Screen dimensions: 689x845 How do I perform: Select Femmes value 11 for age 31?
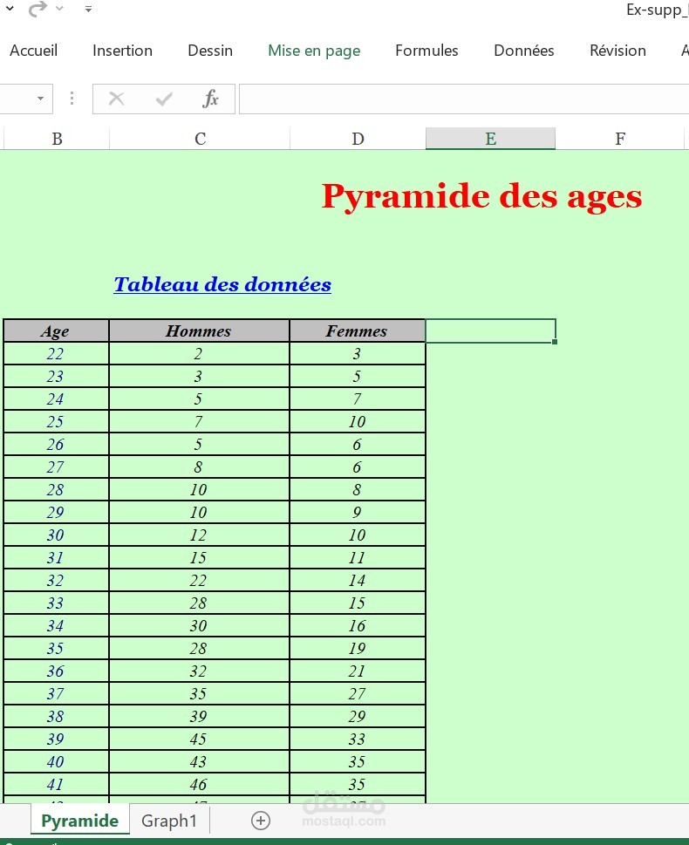click(x=358, y=557)
